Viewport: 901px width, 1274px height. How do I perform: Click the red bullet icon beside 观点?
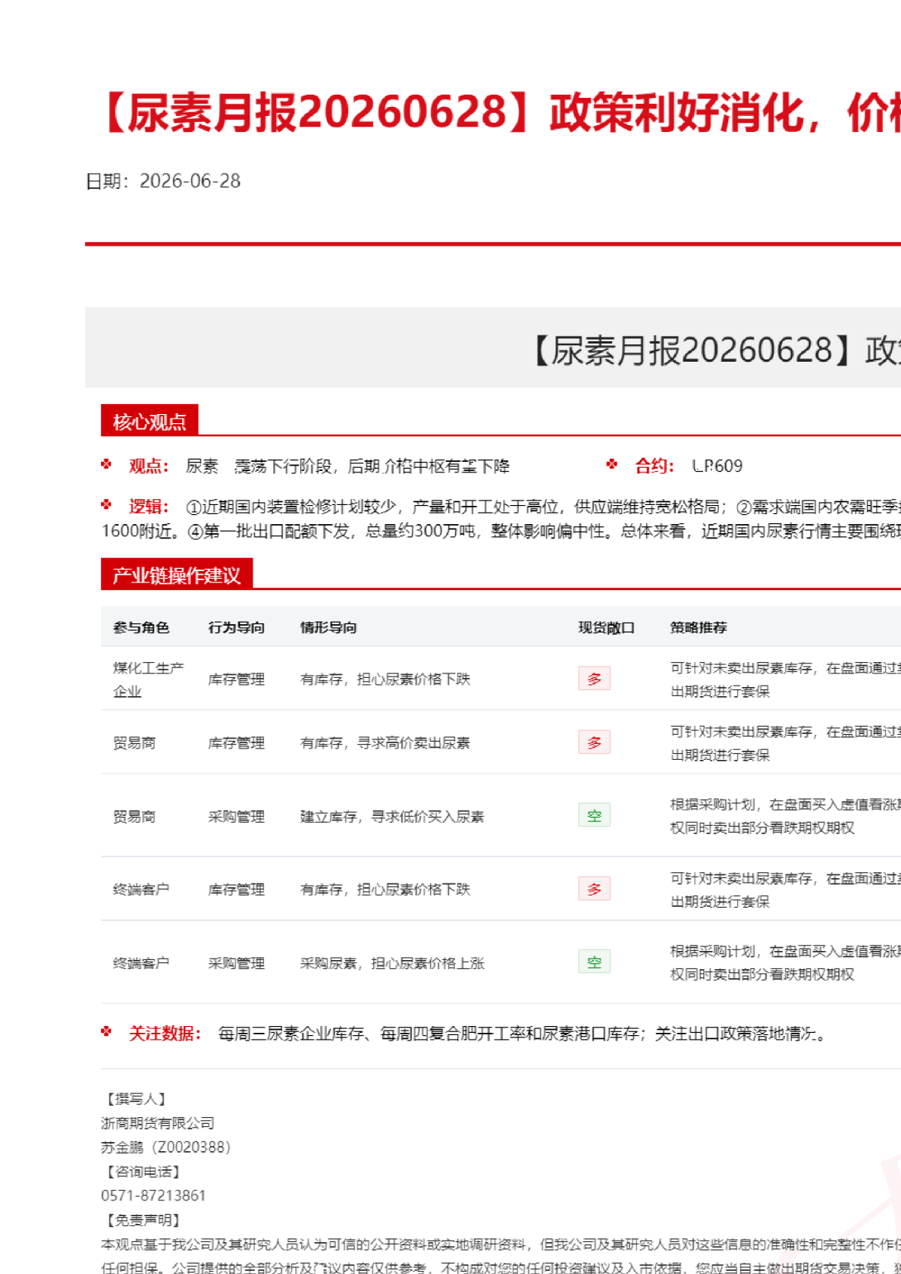pos(107,464)
